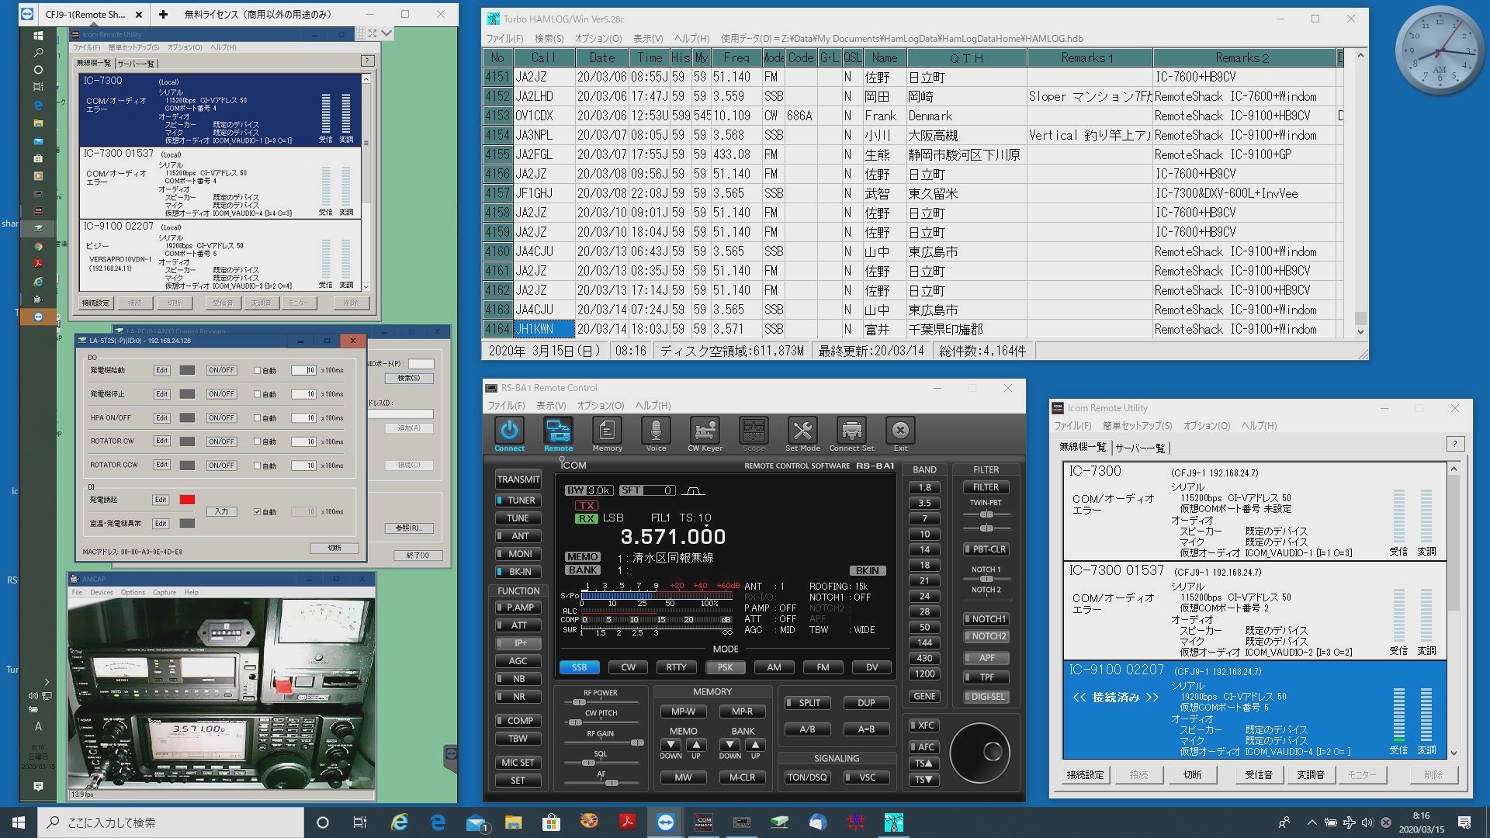This screenshot has height=838, width=1490.
Task: Toggle the TUNER button on the radio panel
Action: click(518, 500)
